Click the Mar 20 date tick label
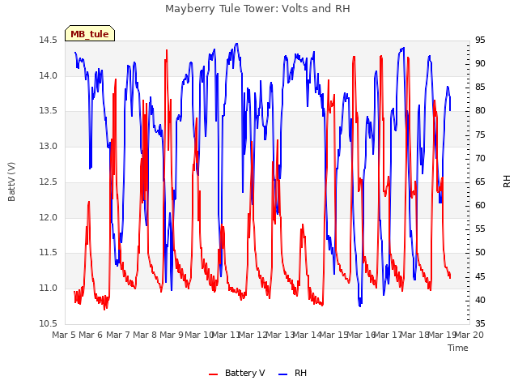 pyautogui.click(x=469, y=335)
